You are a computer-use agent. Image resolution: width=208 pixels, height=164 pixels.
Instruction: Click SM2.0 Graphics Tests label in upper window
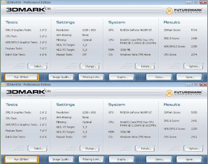pyautogui.click(x=18, y=30)
